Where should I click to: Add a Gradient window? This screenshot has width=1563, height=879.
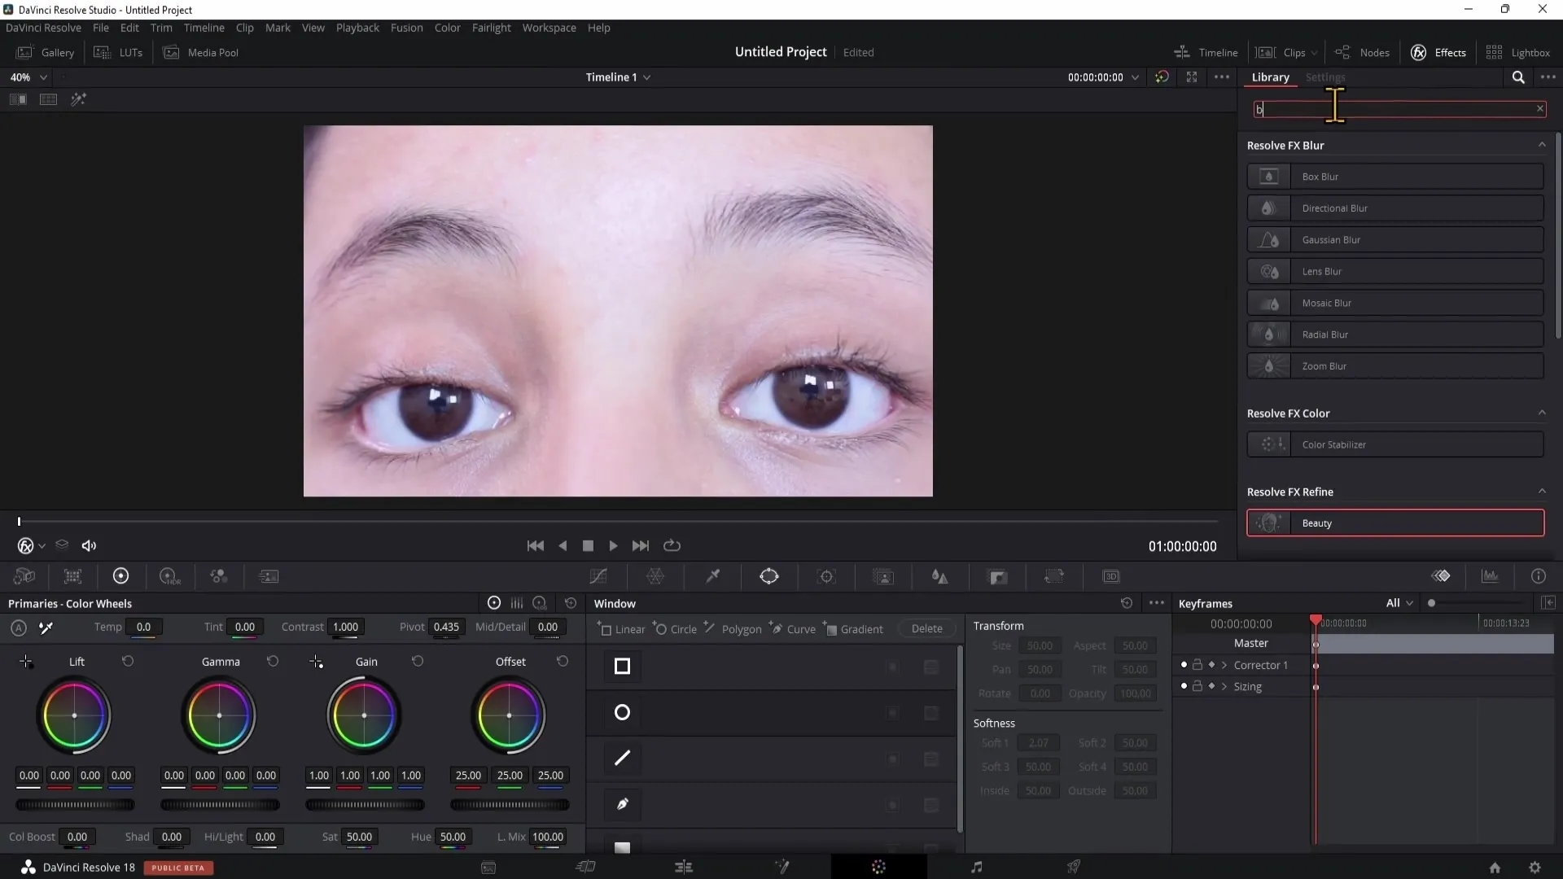(854, 628)
